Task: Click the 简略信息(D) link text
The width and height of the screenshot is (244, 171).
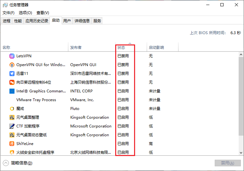Action: tap(22, 163)
